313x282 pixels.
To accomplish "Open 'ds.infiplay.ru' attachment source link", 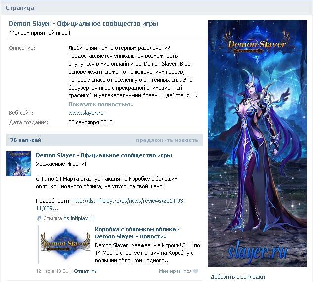I will (79, 218).
